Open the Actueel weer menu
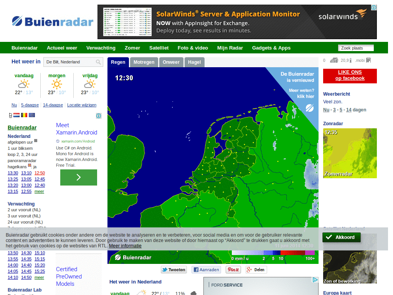393x295 pixels. point(62,48)
